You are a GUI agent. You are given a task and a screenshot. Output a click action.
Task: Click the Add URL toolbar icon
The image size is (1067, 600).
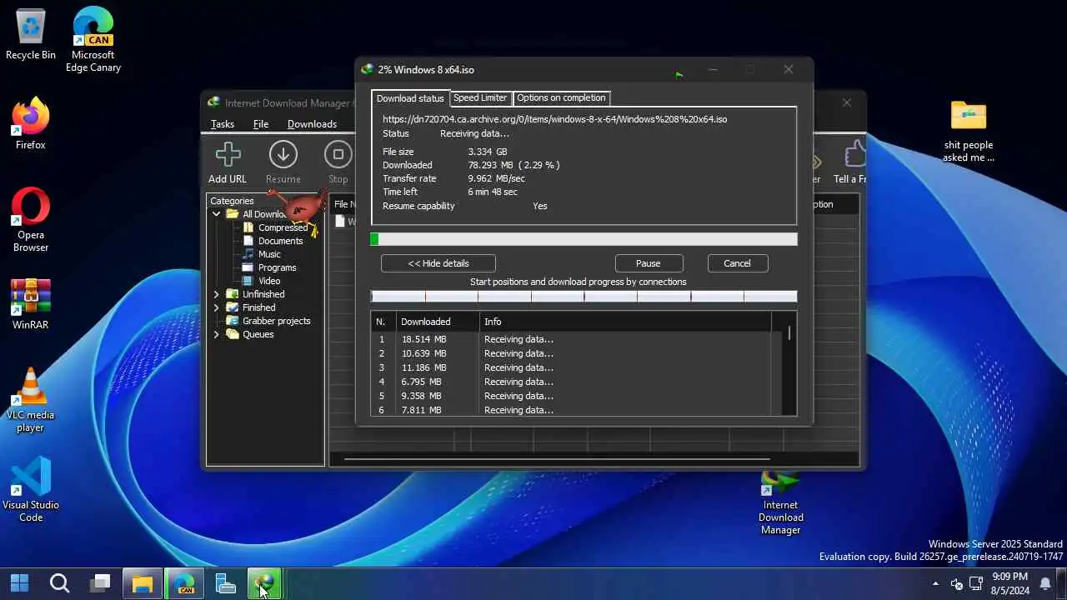coord(228,162)
